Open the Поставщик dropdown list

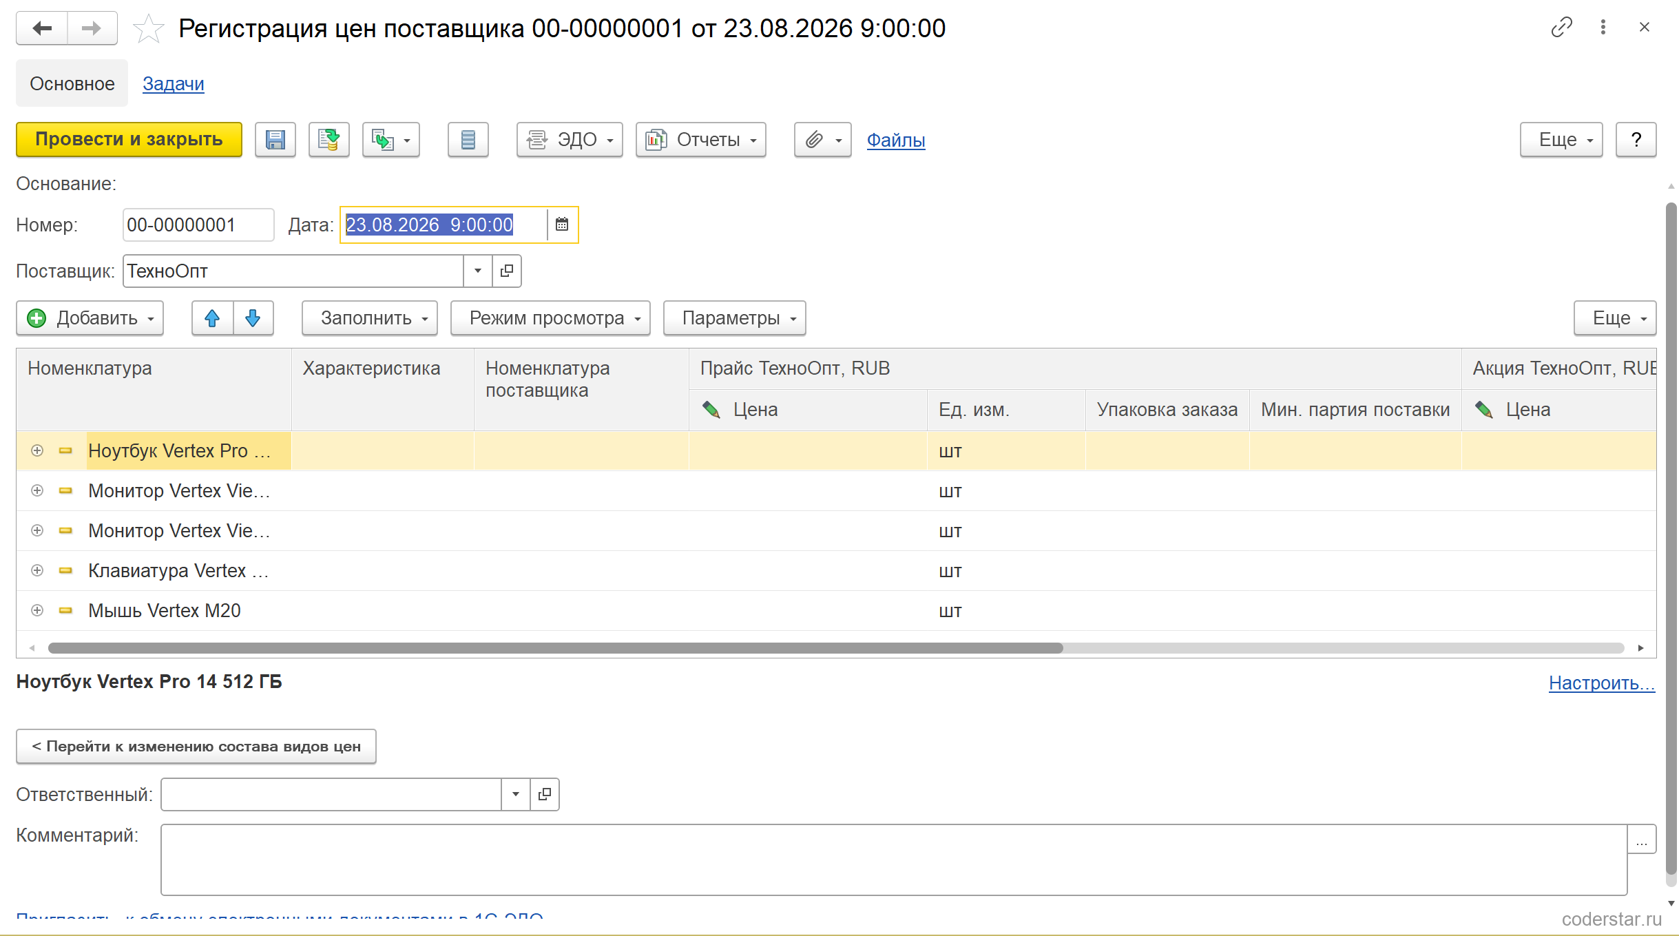coord(478,271)
